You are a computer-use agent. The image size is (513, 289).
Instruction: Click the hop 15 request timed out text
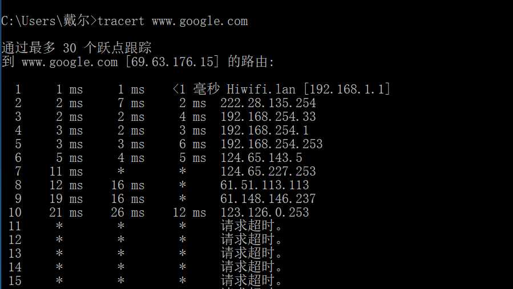pos(251,280)
